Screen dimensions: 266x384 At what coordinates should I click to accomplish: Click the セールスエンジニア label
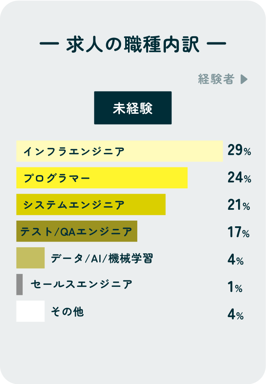82,285
